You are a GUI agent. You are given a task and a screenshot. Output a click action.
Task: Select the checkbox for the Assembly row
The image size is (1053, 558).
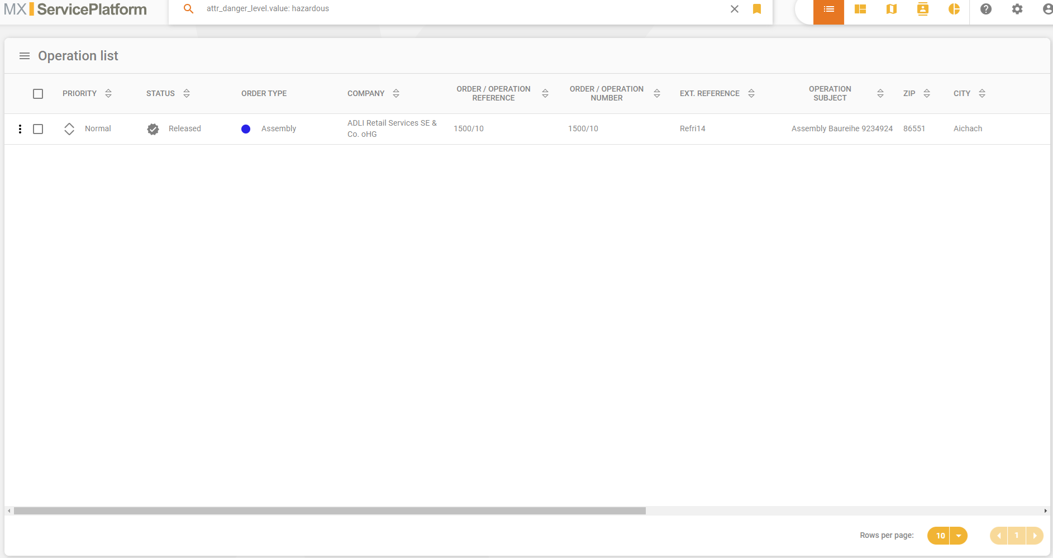(x=38, y=129)
